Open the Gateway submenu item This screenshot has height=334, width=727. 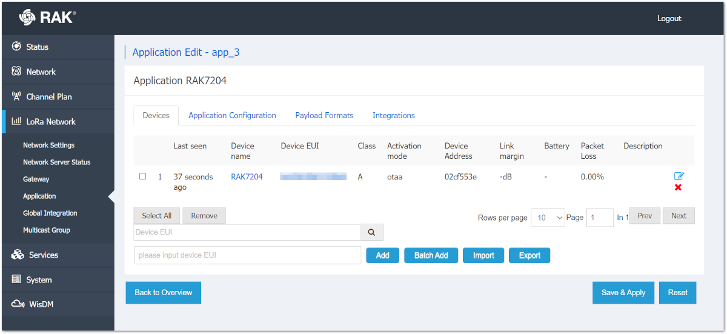36,179
